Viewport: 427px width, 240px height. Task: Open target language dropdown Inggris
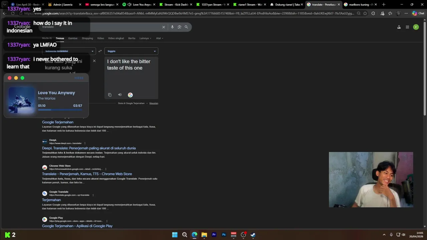(131, 51)
